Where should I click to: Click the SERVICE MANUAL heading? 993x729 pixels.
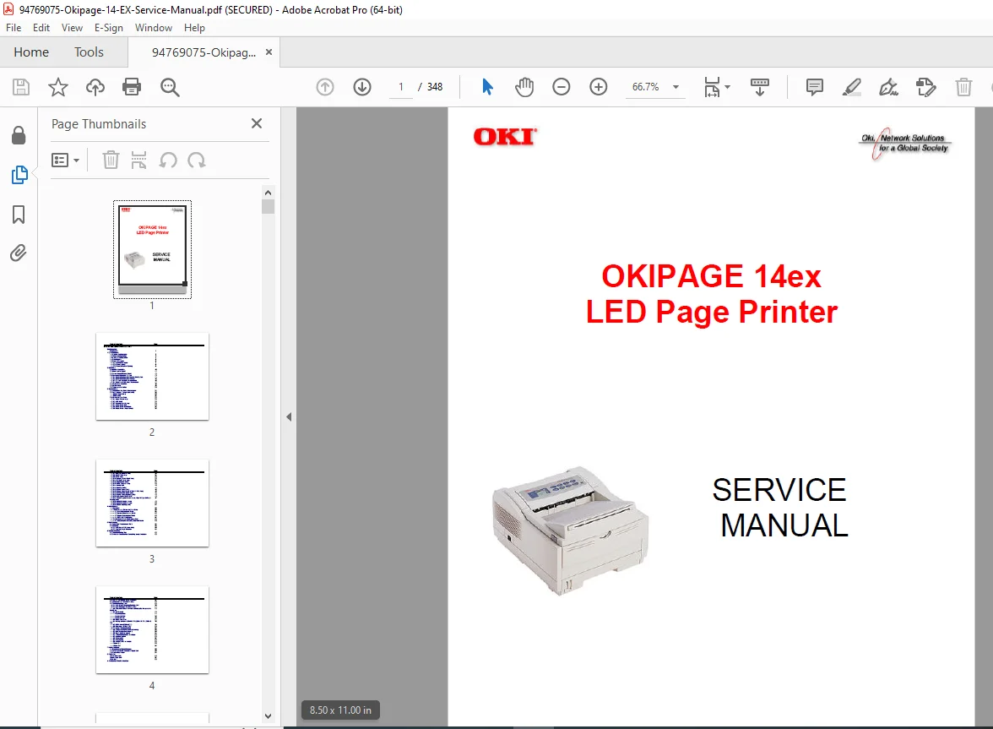pyautogui.click(x=780, y=508)
